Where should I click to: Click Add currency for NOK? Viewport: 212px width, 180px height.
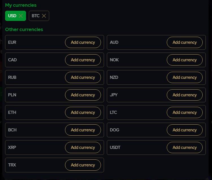(185, 60)
